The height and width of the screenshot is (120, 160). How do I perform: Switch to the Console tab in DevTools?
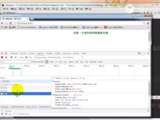coord(23,53)
